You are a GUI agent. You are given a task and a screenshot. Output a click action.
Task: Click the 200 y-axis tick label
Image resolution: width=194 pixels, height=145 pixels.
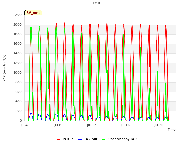18,111
